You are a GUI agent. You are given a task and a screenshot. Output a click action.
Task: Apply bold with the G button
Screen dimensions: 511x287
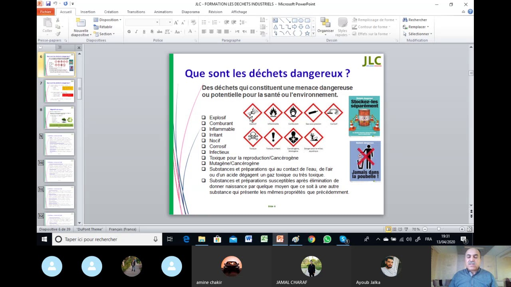point(129,31)
